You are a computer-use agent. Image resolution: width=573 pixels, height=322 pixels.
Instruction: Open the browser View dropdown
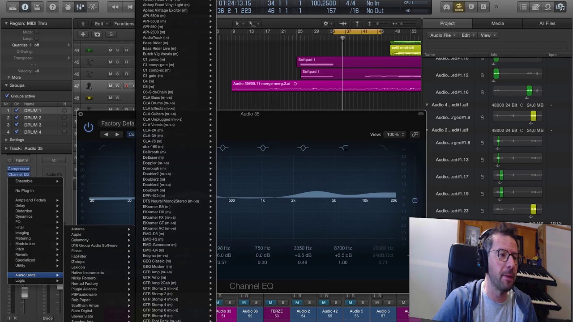click(487, 35)
